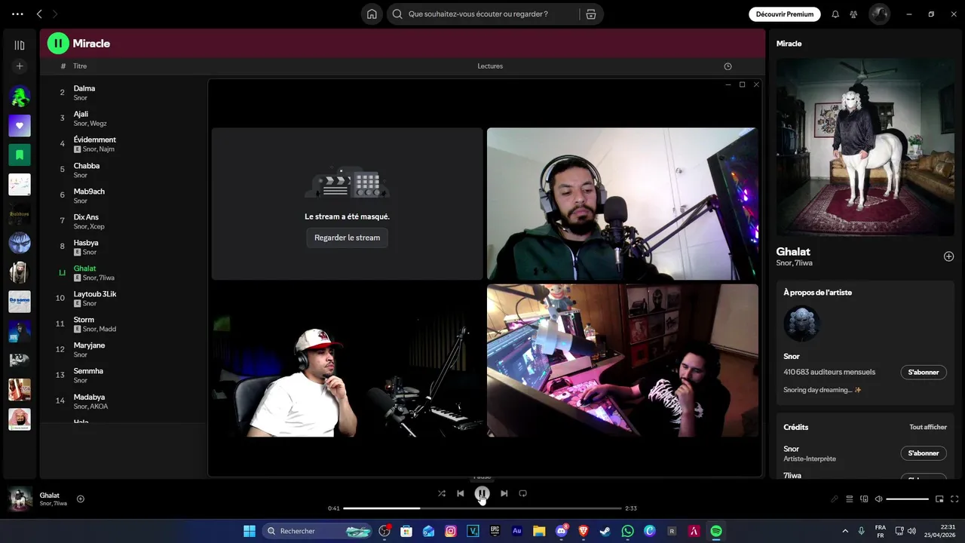This screenshot has width=965, height=543.
Task: Click the plus create playlist icon
Action: (20, 66)
